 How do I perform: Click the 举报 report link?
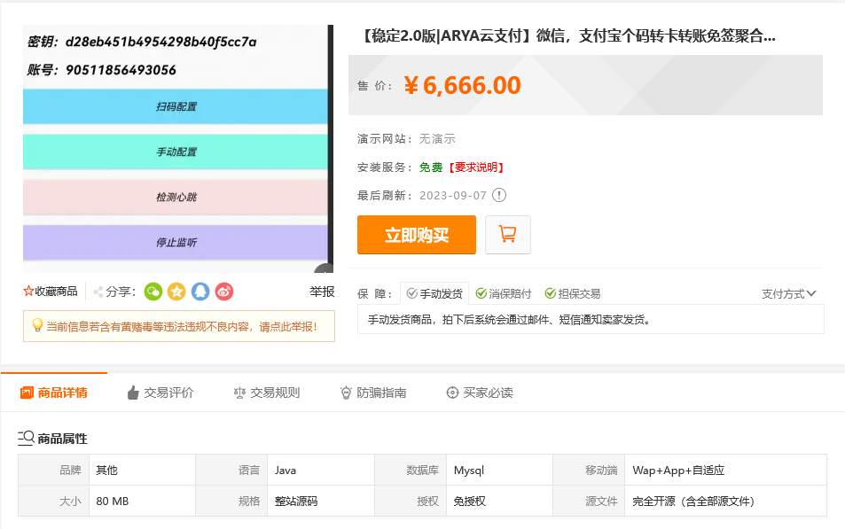click(322, 292)
